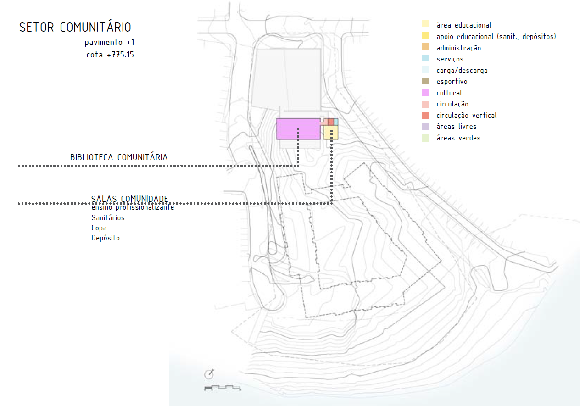Screen dimensions: 580x406
Task: Select the esportivo legend swatch
Action: pos(426,81)
